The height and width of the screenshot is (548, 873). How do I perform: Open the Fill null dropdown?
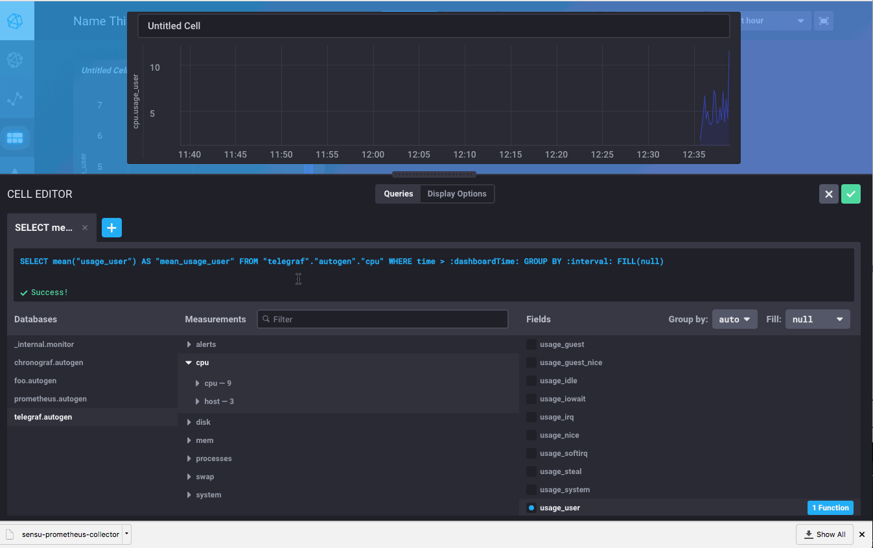point(818,319)
